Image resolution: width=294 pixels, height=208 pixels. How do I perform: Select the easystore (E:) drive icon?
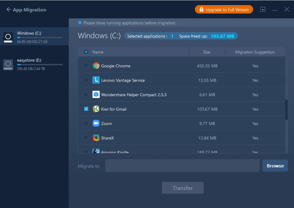(x=8, y=64)
